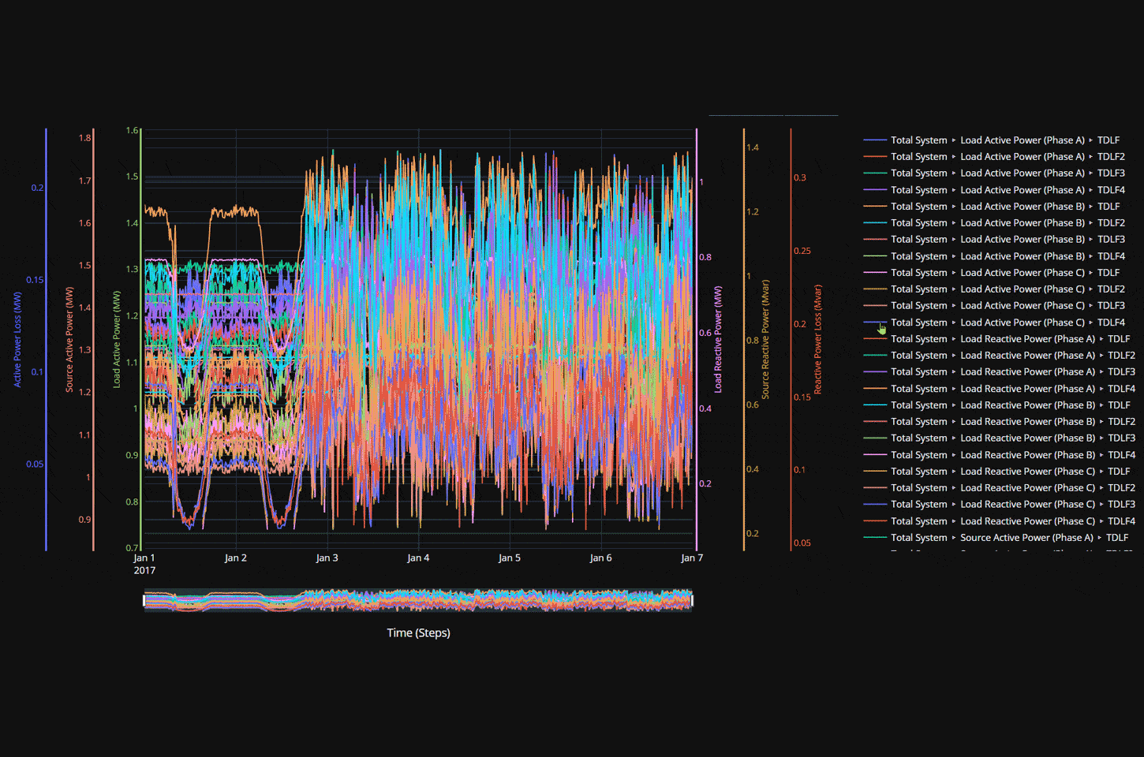The height and width of the screenshot is (757, 1144).
Task: Click inside the minimap overview below the plot
Action: click(x=418, y=599)
